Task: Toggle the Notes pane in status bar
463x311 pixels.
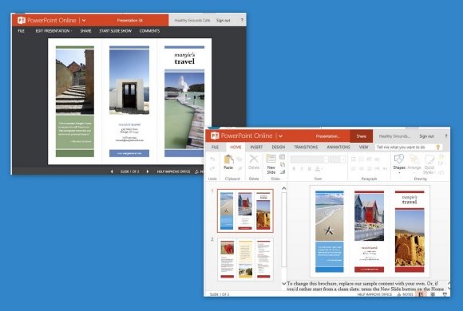Action: 406,294
